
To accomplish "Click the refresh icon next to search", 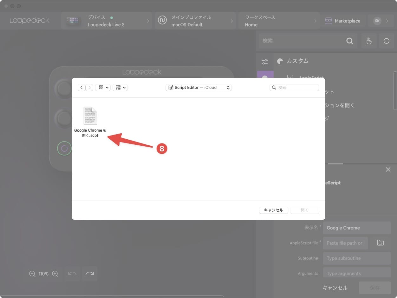I will click(386, 41).
